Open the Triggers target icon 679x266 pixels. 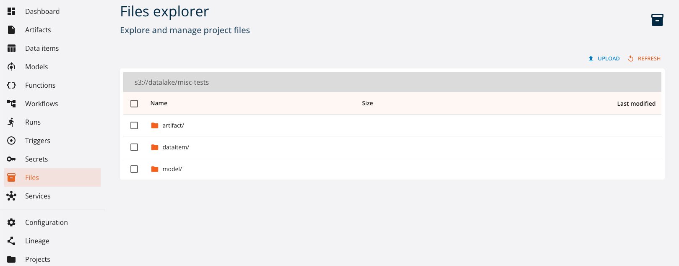[x=11, y=141]
